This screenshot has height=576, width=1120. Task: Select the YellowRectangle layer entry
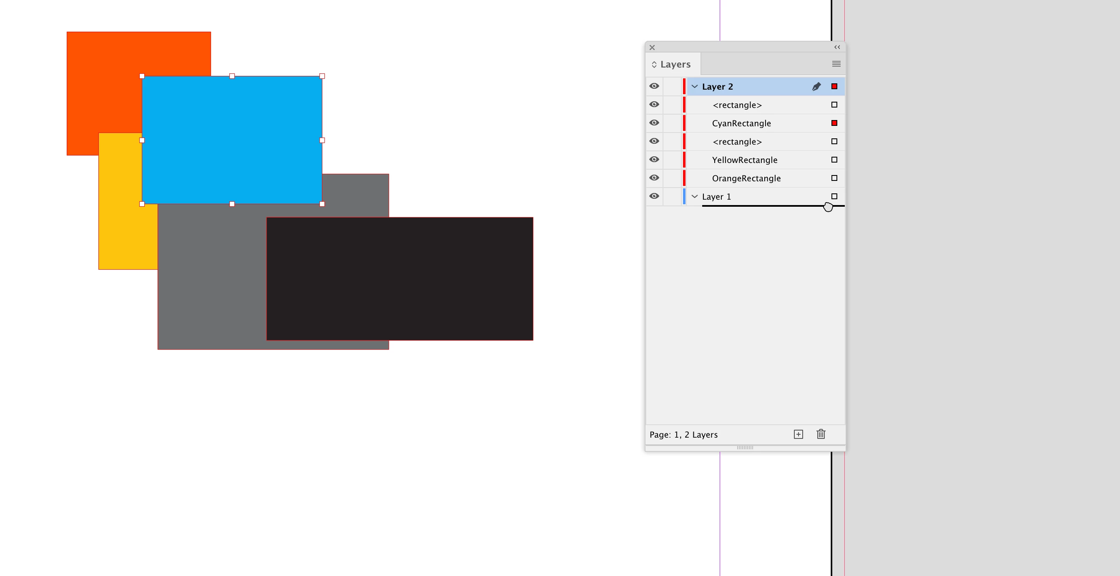tap(744, 160)
